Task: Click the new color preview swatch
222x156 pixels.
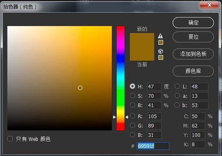Action: [x=142, y=40]
